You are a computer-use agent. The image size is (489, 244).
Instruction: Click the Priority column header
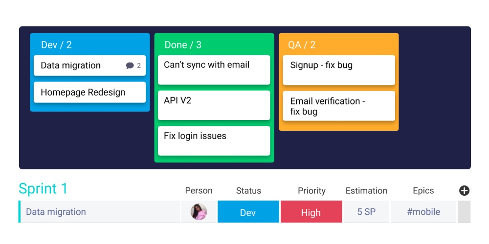click(311, 191)
